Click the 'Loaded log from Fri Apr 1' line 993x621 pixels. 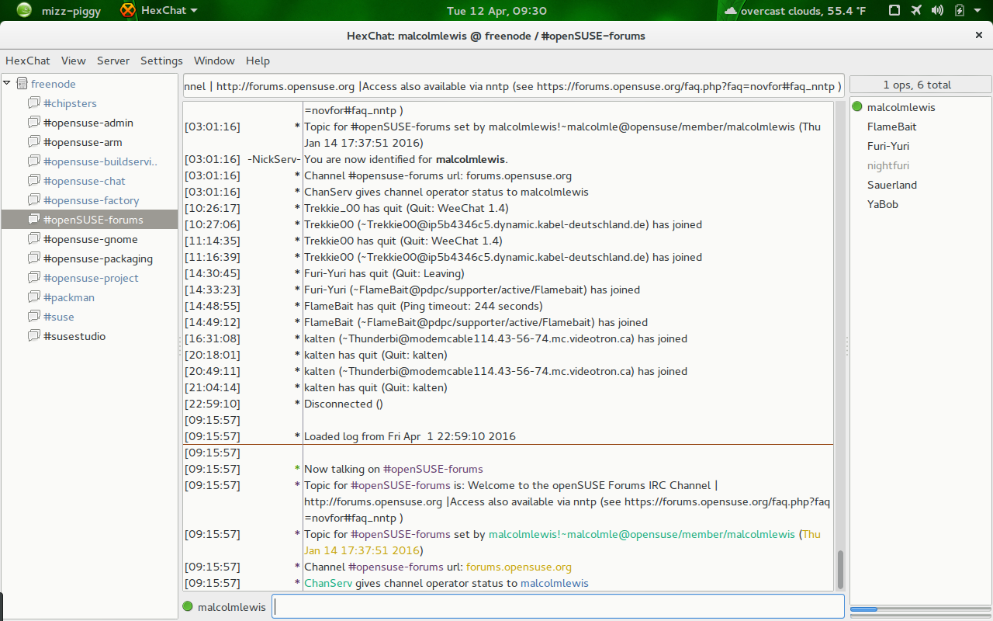tap(410, 436)
